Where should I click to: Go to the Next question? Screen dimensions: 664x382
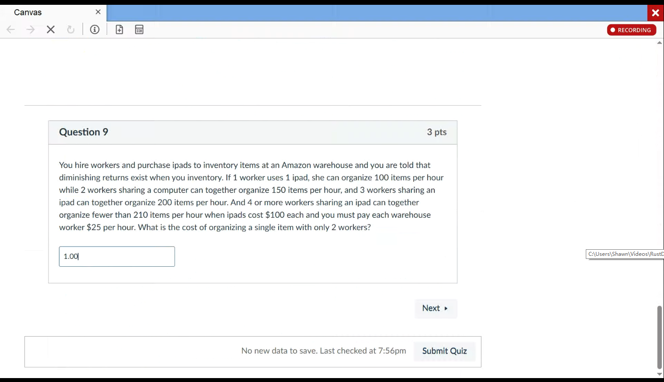coord(436,308)
